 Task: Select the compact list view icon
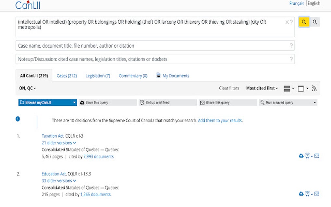tap(288, 88)
